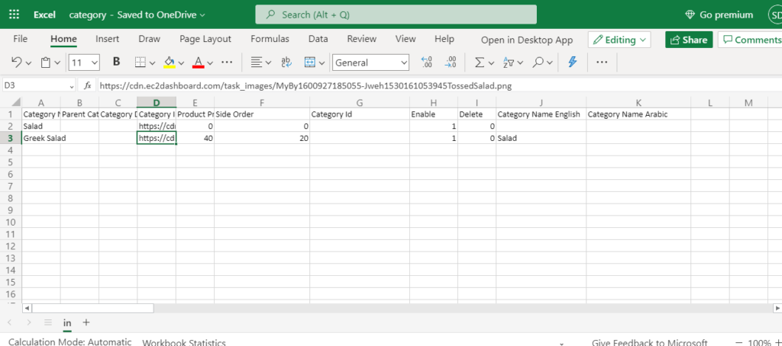Switch to the Formulas tab

pyautogui.click(x=270, y=39)
